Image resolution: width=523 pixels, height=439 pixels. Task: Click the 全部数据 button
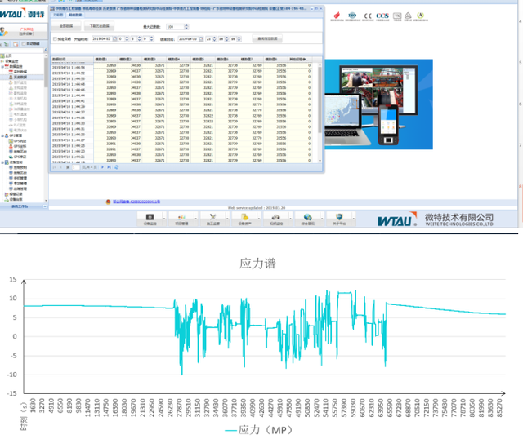[66, 26]
